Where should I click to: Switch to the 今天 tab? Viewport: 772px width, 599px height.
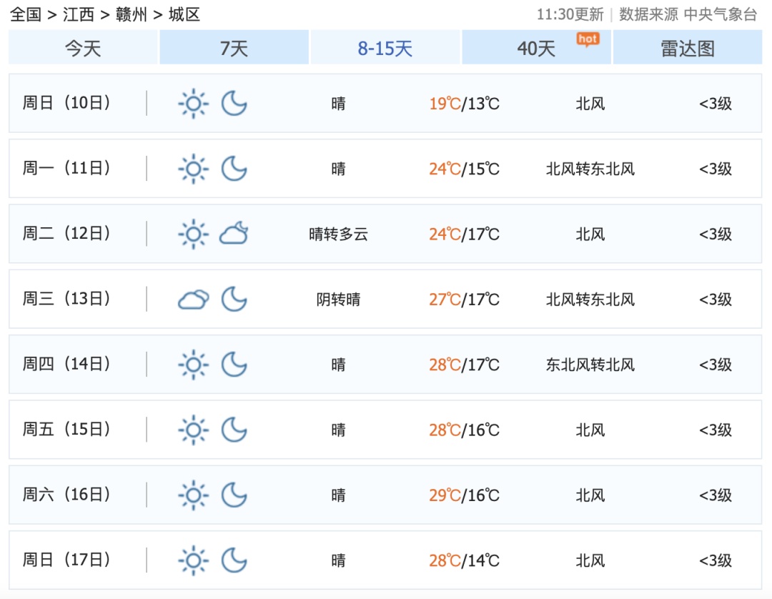(x=83, y=48)
